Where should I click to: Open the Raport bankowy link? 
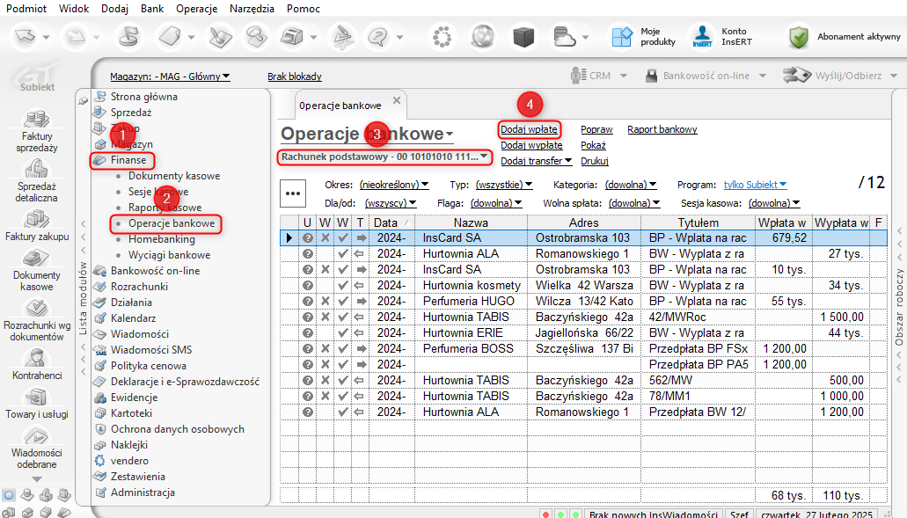click(x=662, y=129)
